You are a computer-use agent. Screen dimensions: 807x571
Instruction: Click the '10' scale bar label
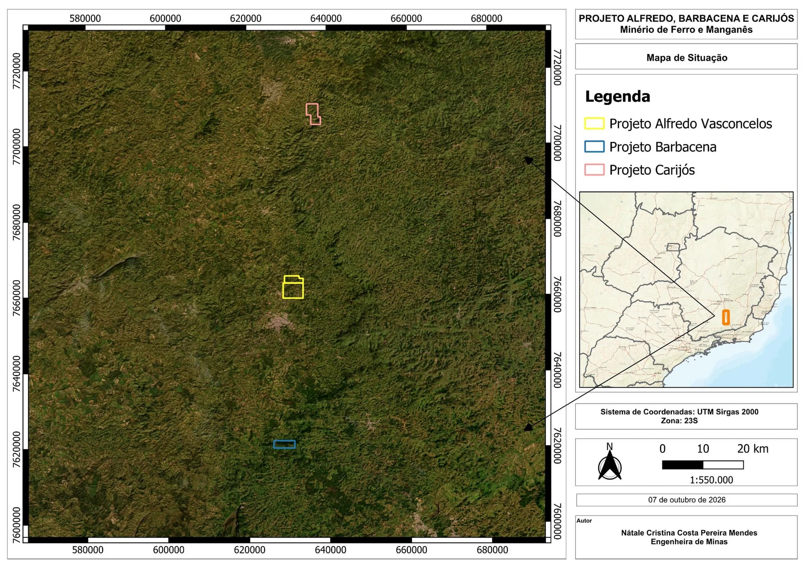703,449
